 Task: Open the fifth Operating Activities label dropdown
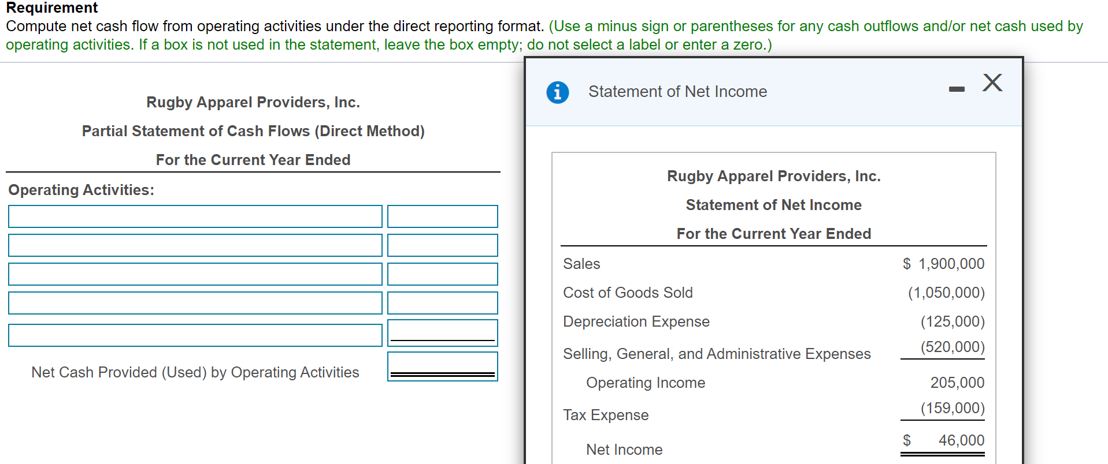click(x=195, y=334)
